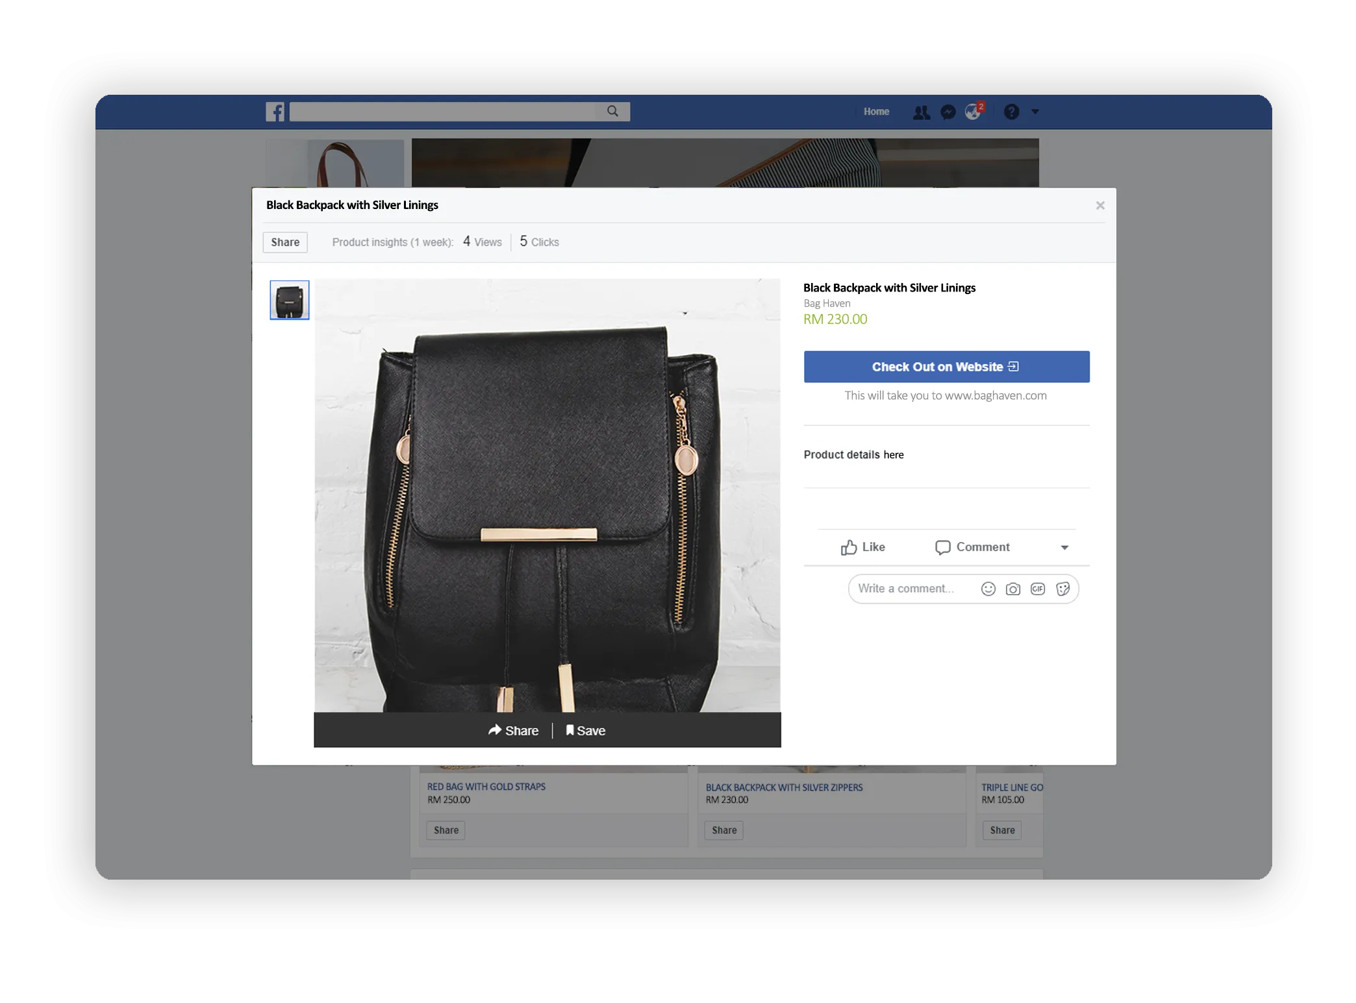Click the RM 105.00 price on the Triple Line card
The width and height of the screenshot is (1356, 1003).
(x=1003, y=800)
